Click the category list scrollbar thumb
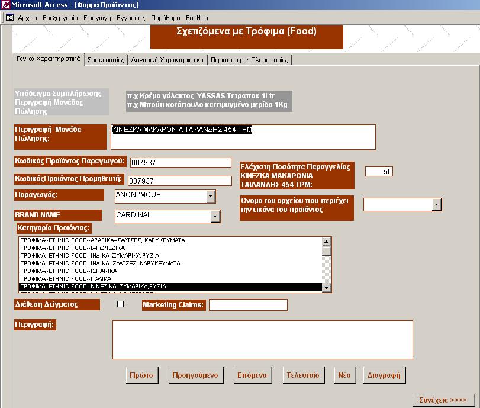This screenshot has width=480, height=408. 326,251
